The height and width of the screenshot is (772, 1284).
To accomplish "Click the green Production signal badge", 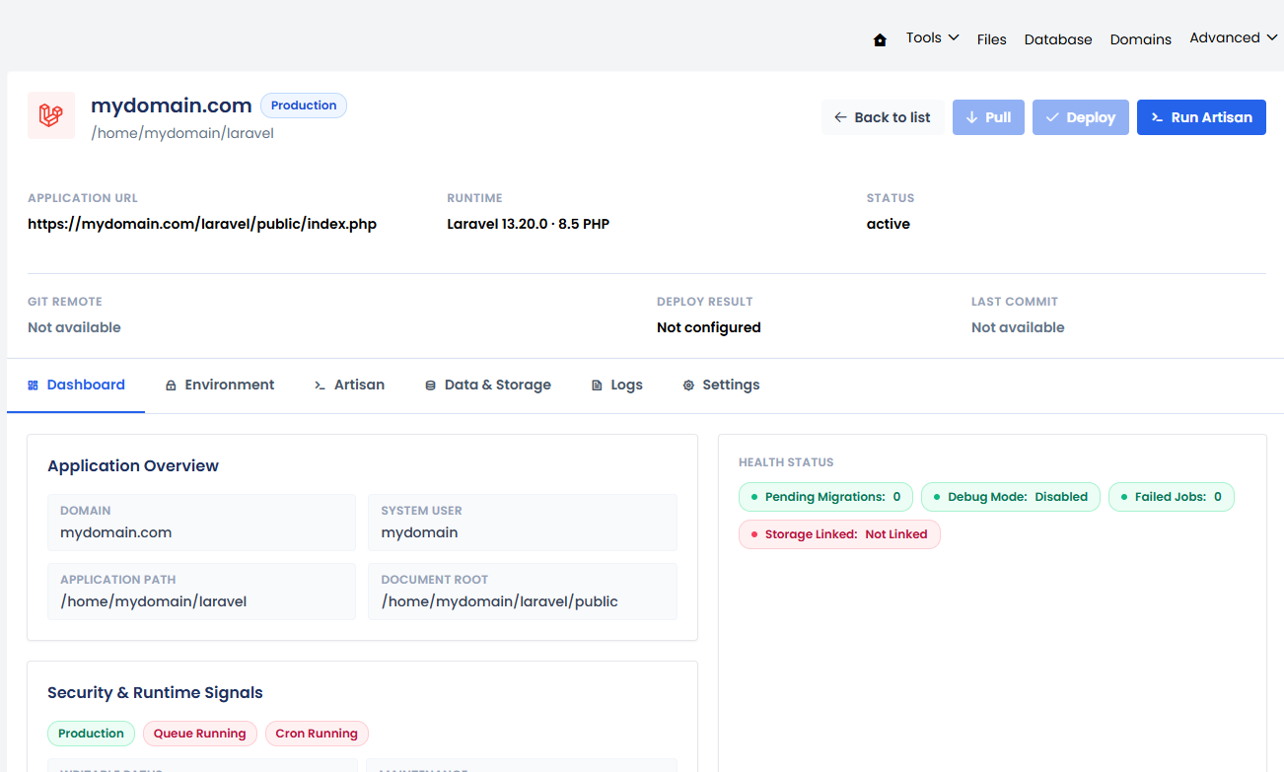I will point(91,734).
